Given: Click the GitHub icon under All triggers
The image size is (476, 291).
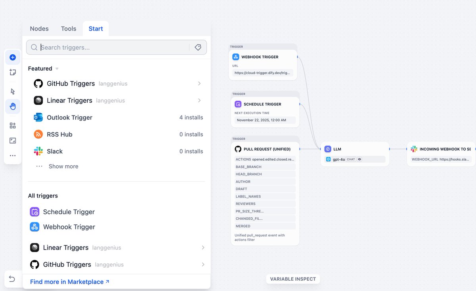Looking at the screenshot, I should coord(35,264).
